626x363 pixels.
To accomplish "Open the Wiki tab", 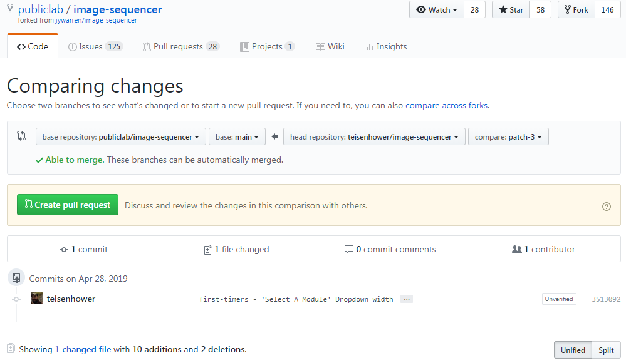I will (x=330, y=47).
